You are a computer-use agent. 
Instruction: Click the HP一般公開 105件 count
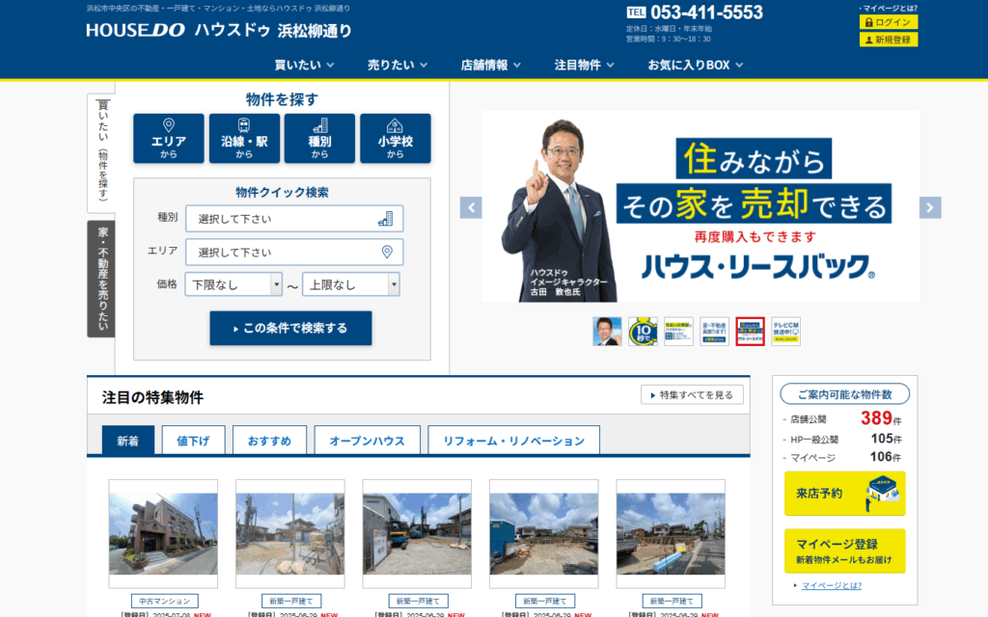(x=841, y=439)
